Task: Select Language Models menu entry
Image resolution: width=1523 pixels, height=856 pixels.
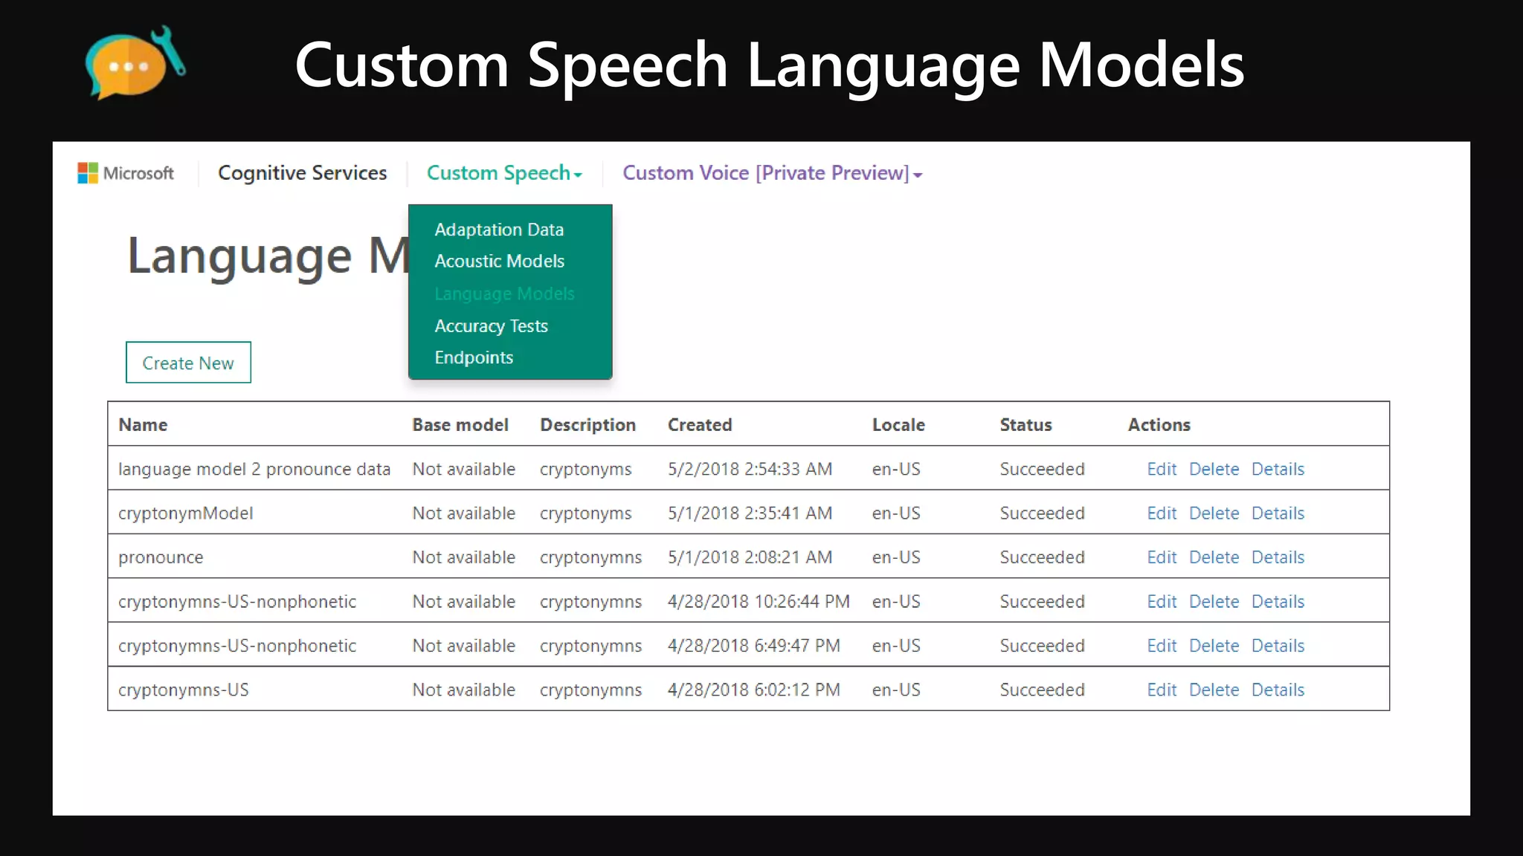Action: click(x=504, y=294)
